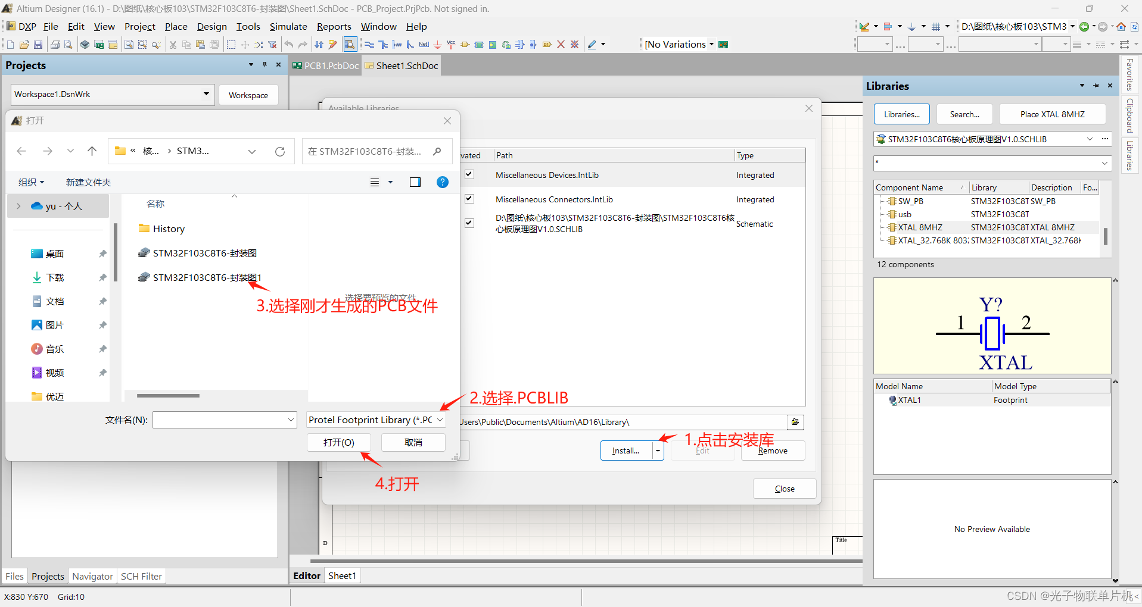Viewport: 1142px width, 607px height.
Task: Click the Search... button in Libraries panel
Action: tap(964, 114)
